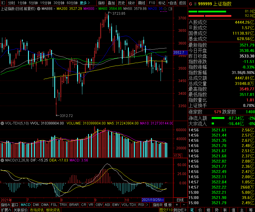255x212 pixels.
Task: Click the list icon before 999999
Action: (196, 4)
